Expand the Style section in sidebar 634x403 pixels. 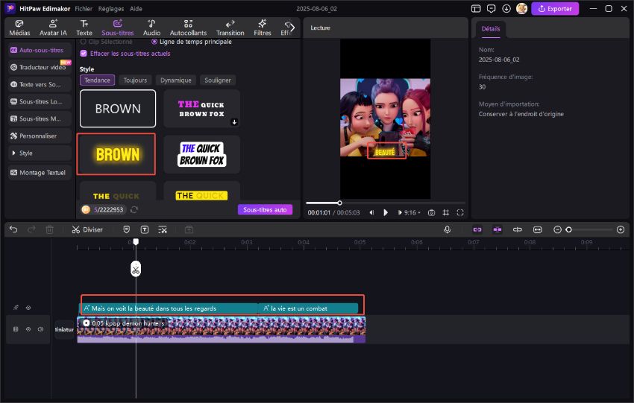pyautogui.click(x=40, y=153)
